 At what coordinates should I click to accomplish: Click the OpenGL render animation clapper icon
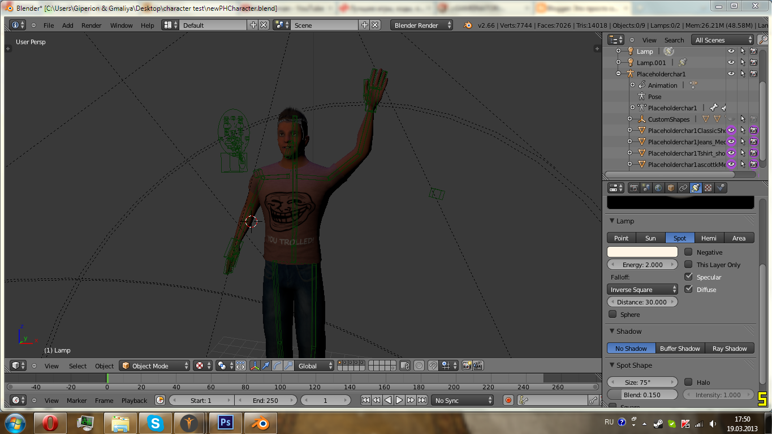pos(478,366)
